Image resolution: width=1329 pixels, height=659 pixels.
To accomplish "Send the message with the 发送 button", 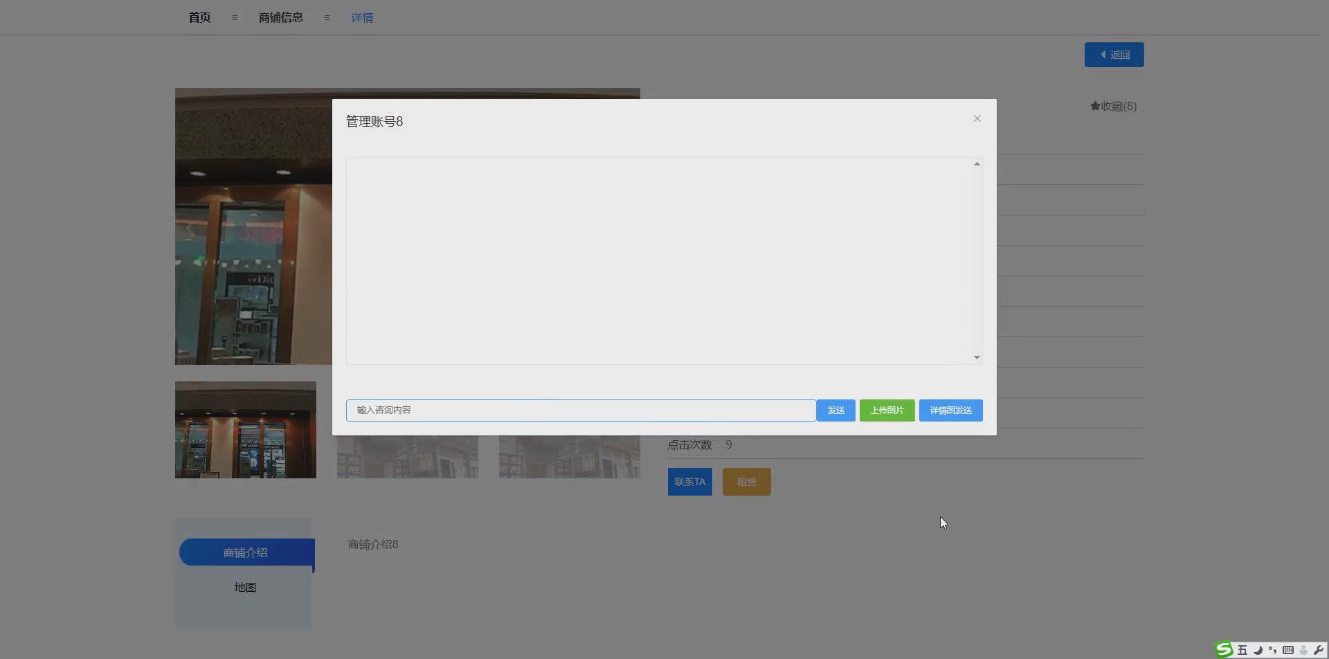I will coord(835,410).
